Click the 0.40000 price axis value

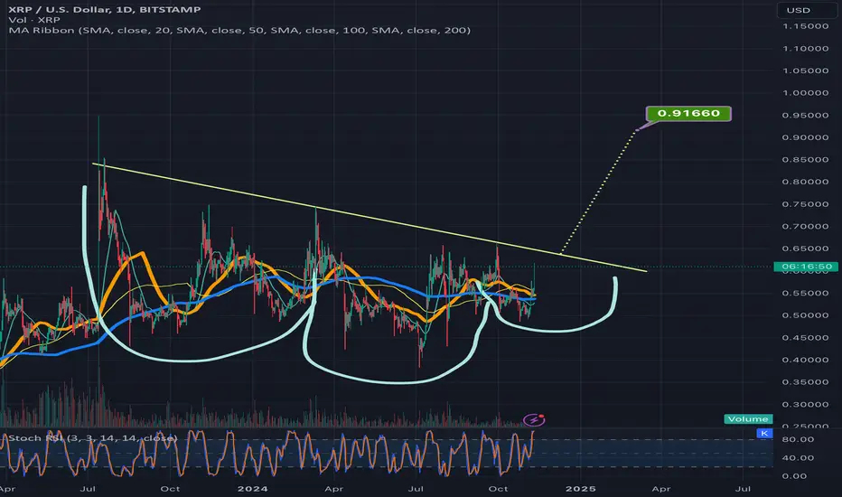806,360
